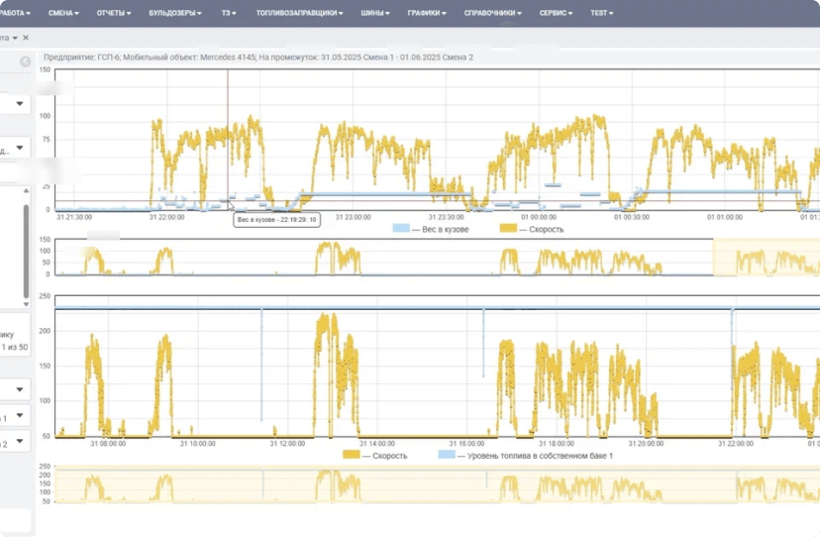Open the tab dropdown arrow beside the X

[x=15, y=38]
